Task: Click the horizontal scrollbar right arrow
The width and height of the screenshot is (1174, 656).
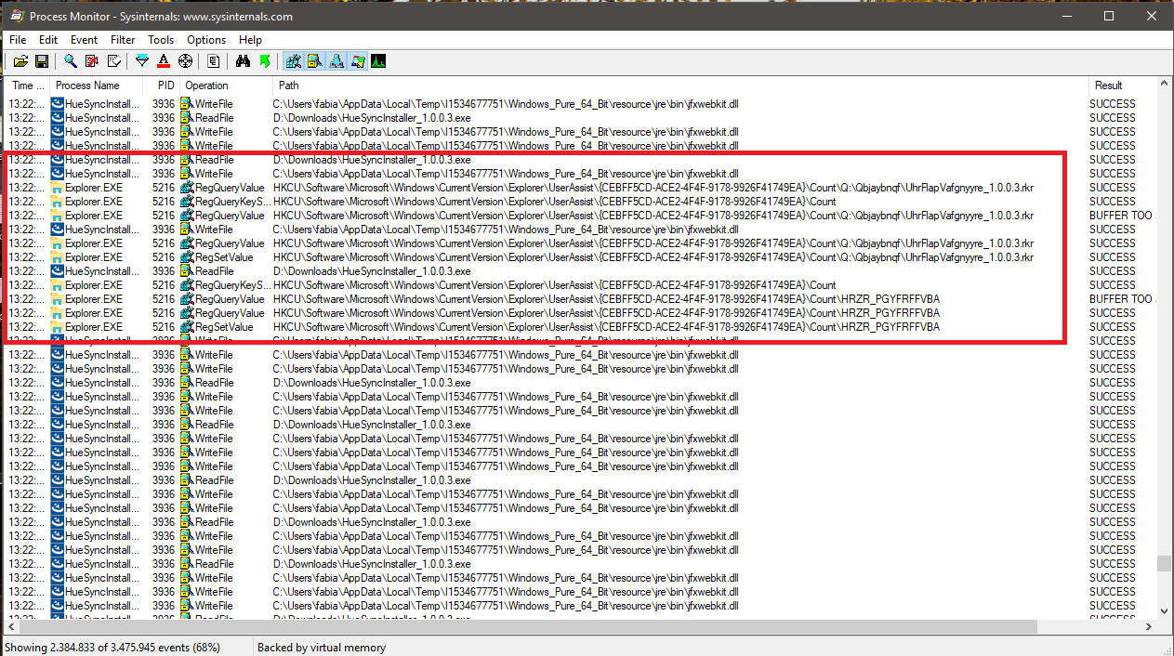Action: [1149, 627]
